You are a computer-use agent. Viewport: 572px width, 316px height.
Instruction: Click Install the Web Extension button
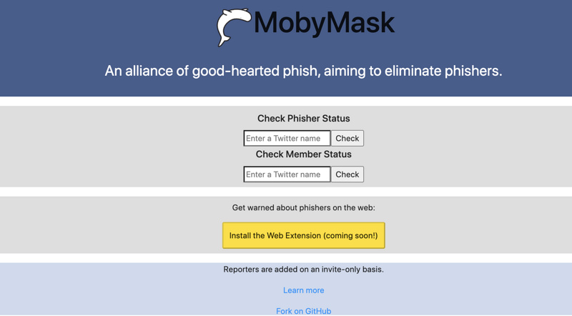(x=303, y=235)
